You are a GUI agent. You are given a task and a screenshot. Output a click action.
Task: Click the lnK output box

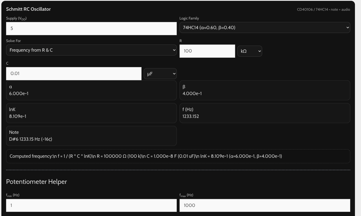(x=91, y=113)
